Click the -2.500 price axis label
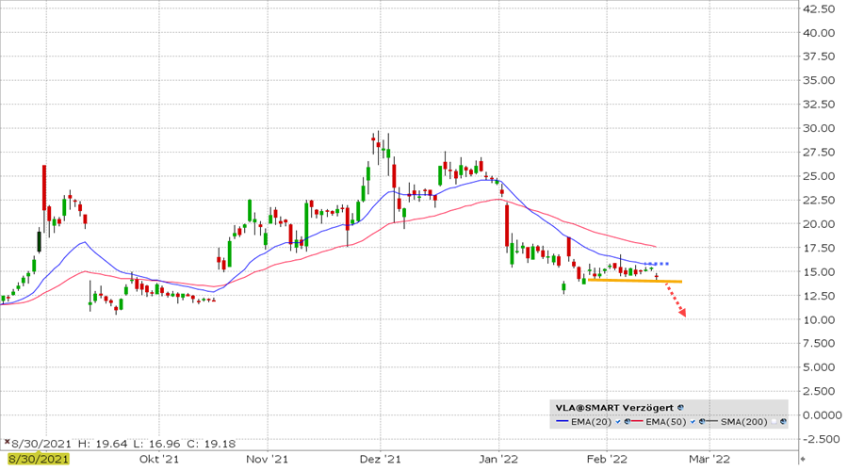Viewport: 848px width, 471px height. (x=821, y=439)
